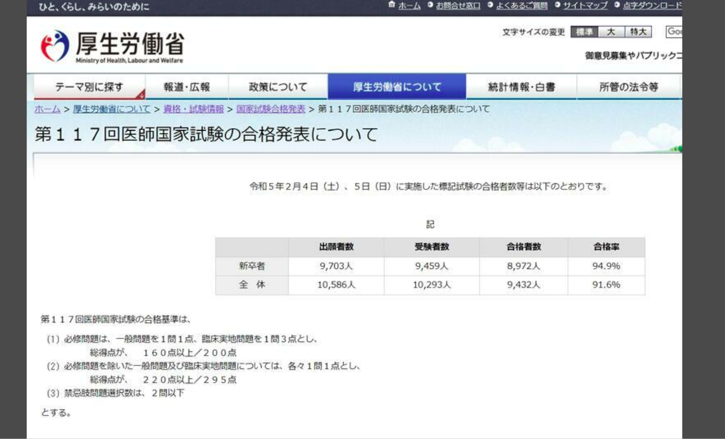The height and width of the screenshot is (439, 725).
Task: Click 厚生労働省について breadcrumb link
Action: pyautogui.click(x=111, y=109)
